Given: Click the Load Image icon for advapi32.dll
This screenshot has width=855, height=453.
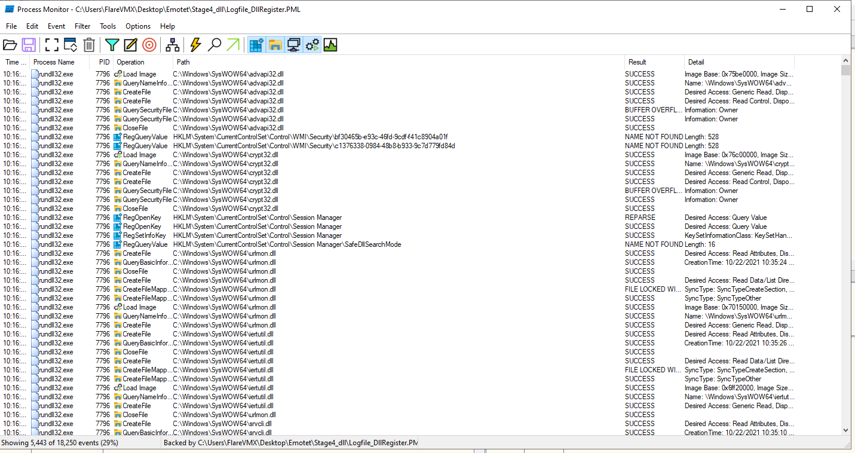Looking at the screenshot, I should pyautogui.click(x=118, y=74).
